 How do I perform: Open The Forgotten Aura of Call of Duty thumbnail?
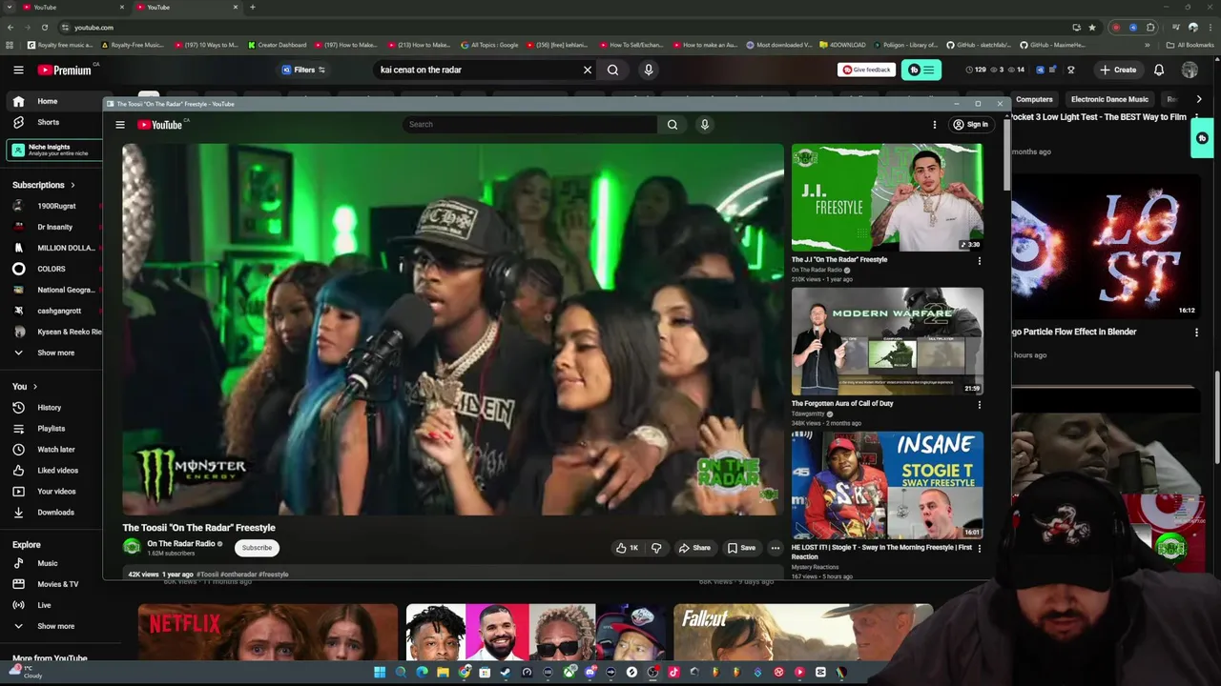pyautogui.click(x=887, y=341)
